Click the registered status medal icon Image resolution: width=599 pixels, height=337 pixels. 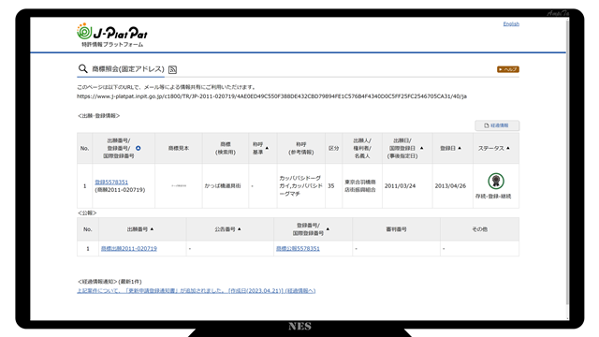click(496, 181)
